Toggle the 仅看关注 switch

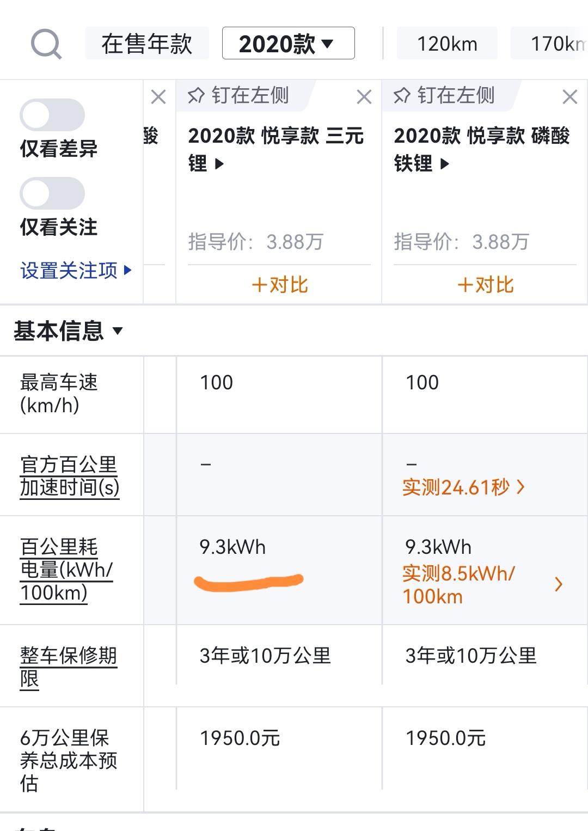(52, 193)
